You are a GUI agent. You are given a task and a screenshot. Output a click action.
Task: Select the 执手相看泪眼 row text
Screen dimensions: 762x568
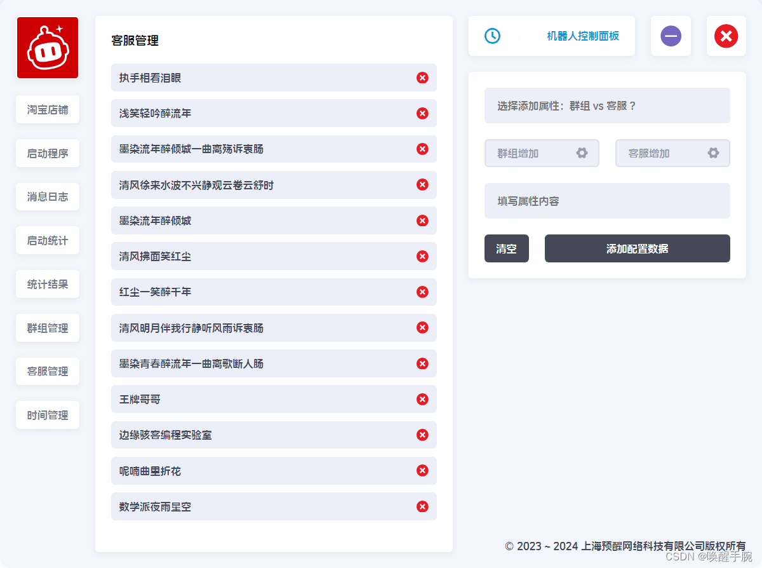[150, 78]
